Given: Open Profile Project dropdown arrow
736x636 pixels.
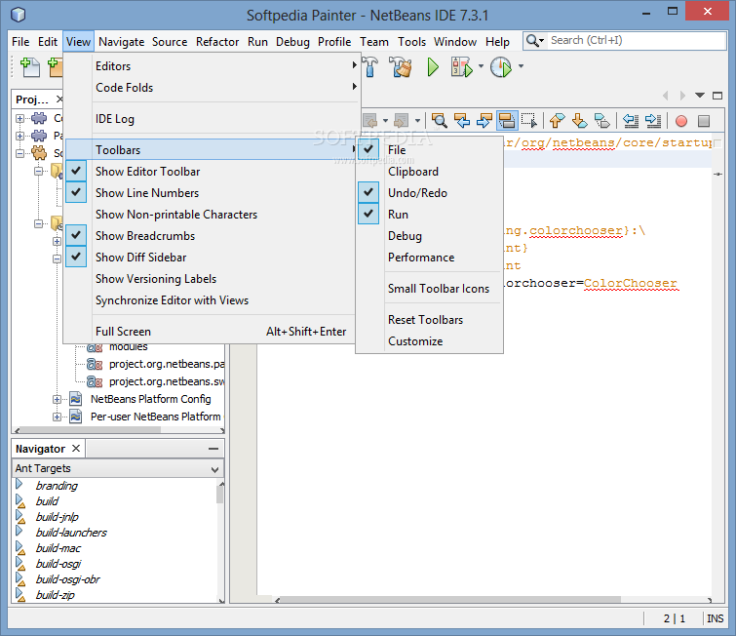Looking at the screenshot, I should tap(521, 66).
